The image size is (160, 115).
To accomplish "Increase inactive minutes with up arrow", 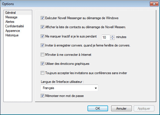I will pos(112,36).
